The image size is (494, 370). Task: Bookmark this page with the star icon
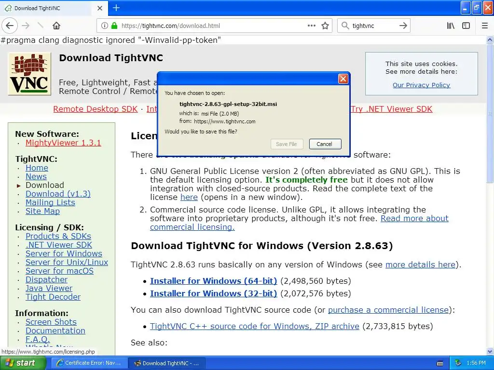[x=325, y=26]
